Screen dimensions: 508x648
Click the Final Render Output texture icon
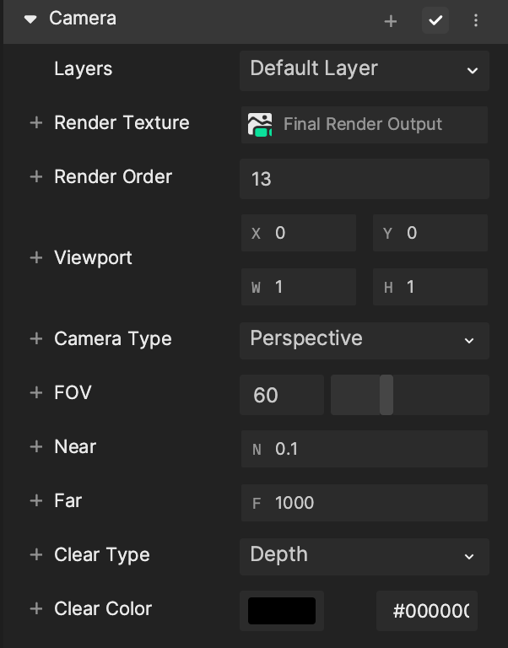(260, 124)
